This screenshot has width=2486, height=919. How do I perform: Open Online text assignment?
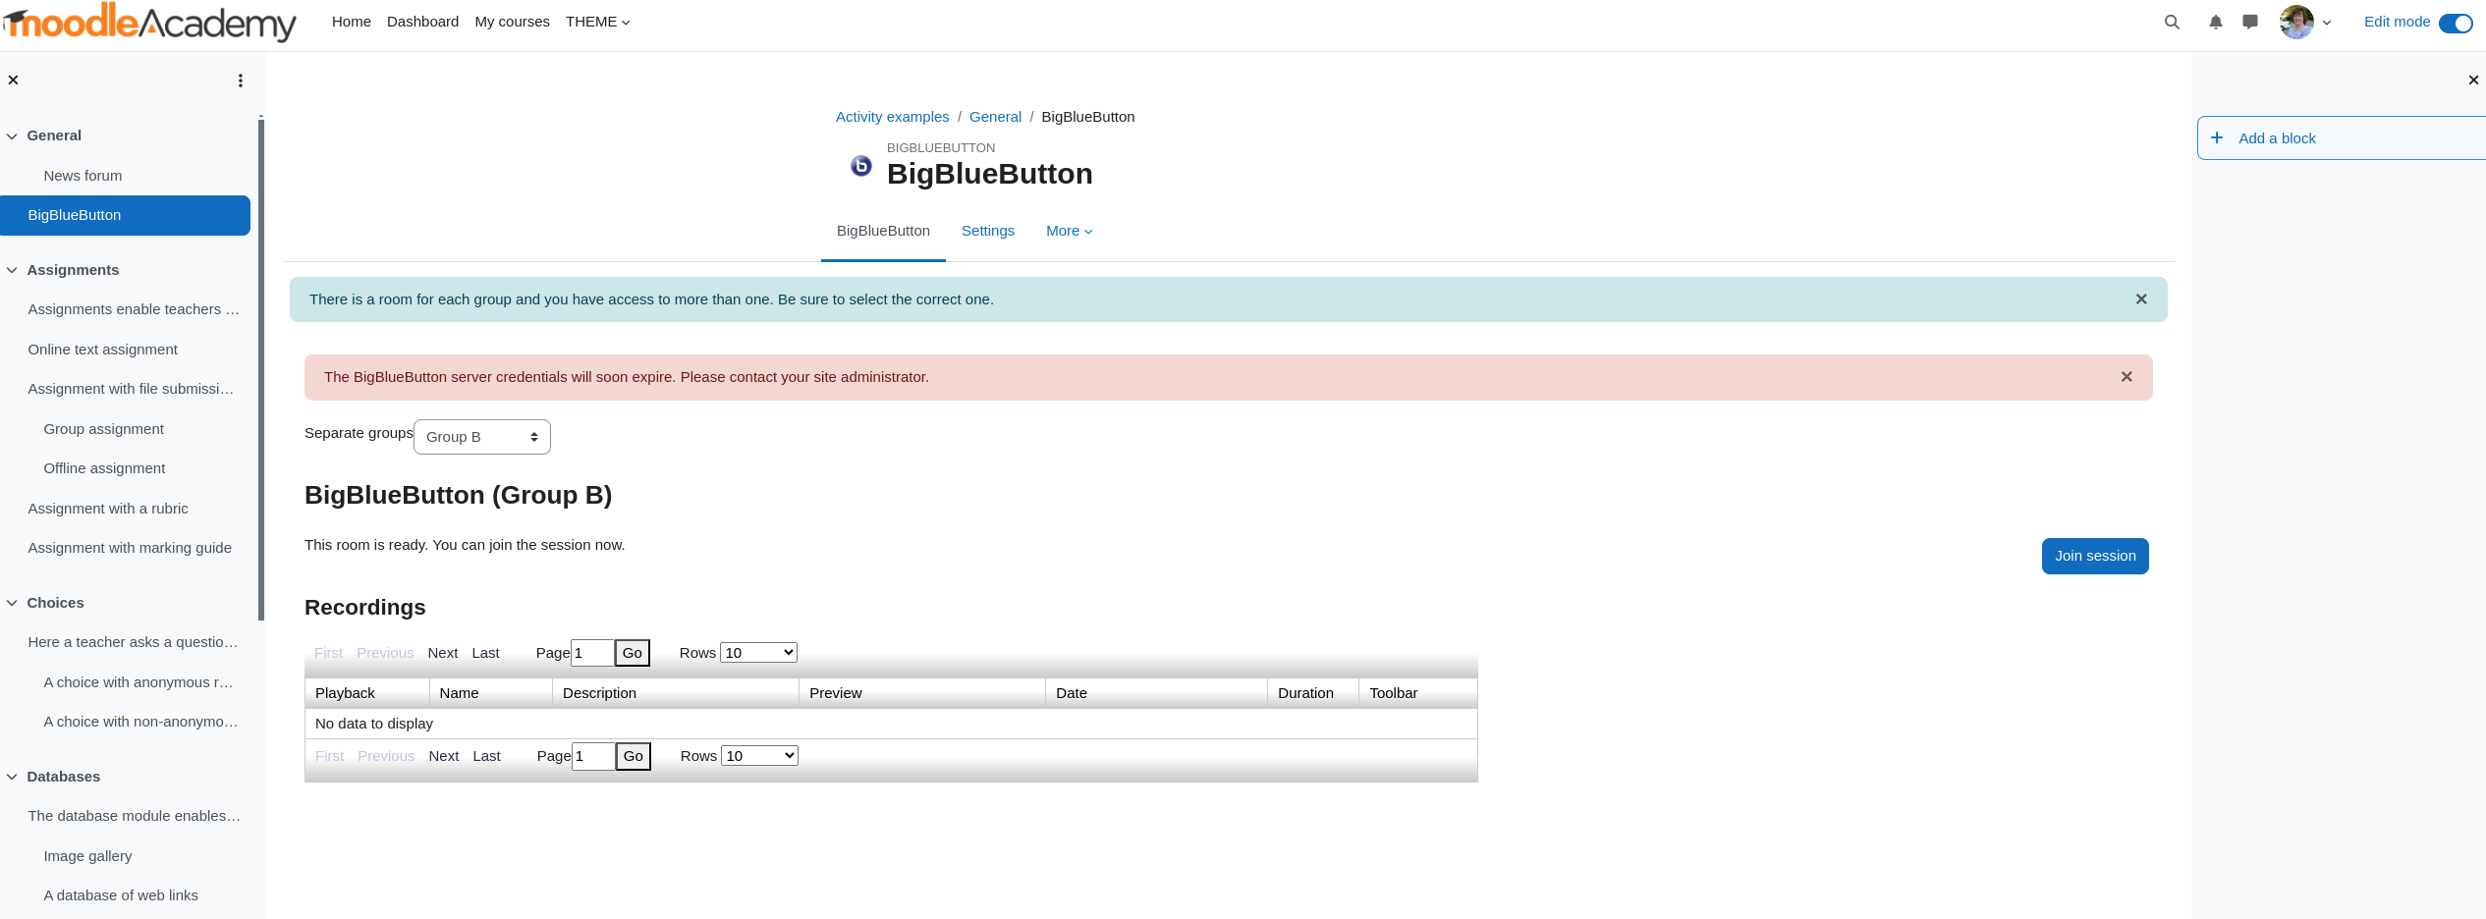pos(102,350)
